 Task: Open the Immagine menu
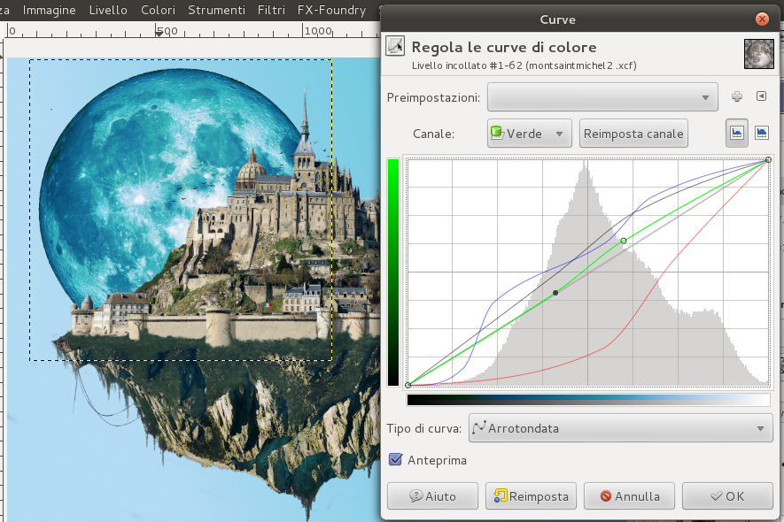49,10
